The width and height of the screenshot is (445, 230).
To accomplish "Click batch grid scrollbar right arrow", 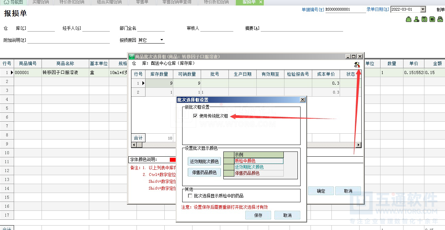I will pos(359,145).
